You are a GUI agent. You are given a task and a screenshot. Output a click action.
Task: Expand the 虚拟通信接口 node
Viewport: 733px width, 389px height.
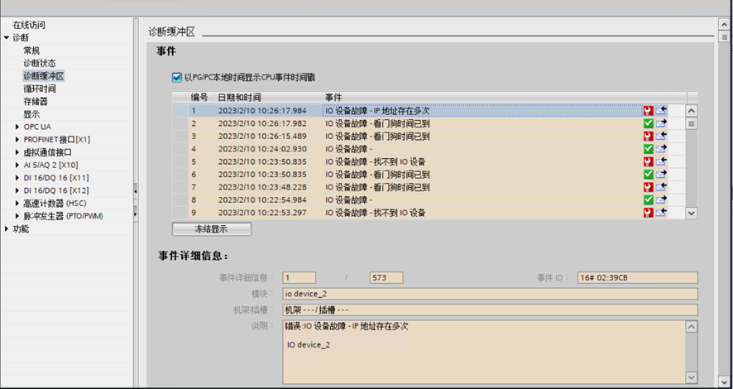pyautogui.click(x=17, y=152)
